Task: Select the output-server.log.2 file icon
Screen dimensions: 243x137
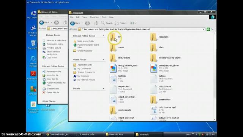Action: pyautogui.click(x=153, y=110)
